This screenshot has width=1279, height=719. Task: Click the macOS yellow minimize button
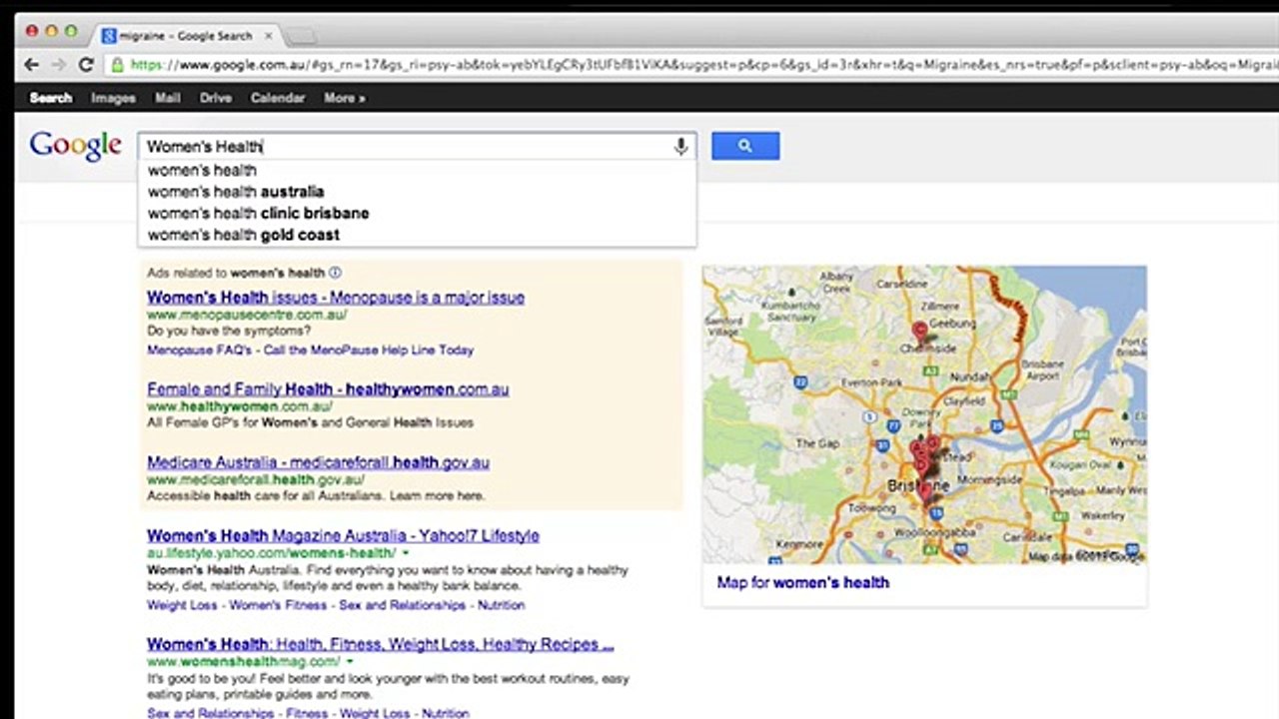click(x=51, y=31)
